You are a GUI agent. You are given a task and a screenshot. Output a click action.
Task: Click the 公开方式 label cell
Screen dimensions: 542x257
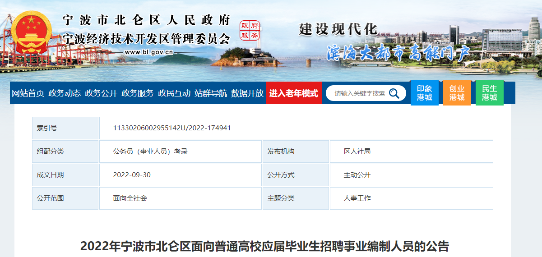[296, 175]
